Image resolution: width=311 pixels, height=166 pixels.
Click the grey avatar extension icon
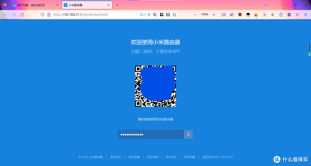point(273,14)
